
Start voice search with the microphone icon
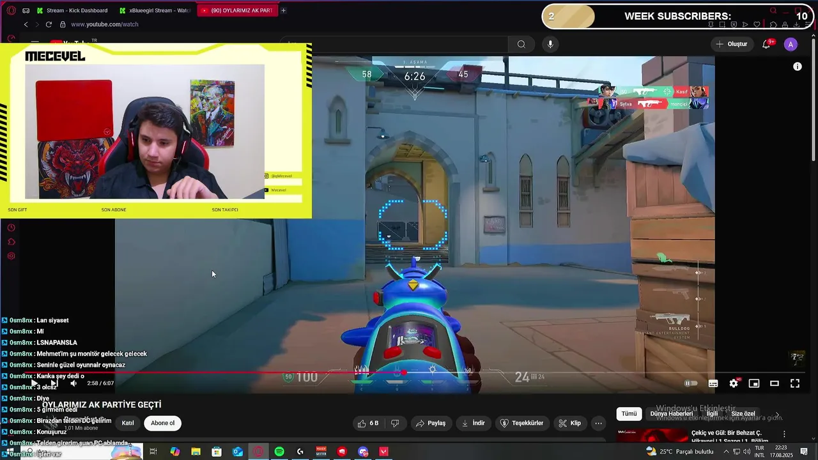click(x=550, y=44)
